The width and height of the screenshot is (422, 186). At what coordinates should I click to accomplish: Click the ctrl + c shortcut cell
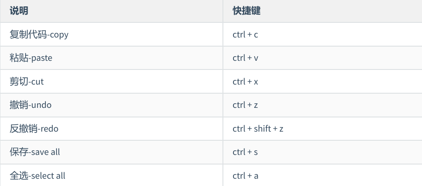pyautogui.click(x=245, y=34)
